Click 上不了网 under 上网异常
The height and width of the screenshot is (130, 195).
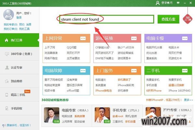click(x=50, y=47)
